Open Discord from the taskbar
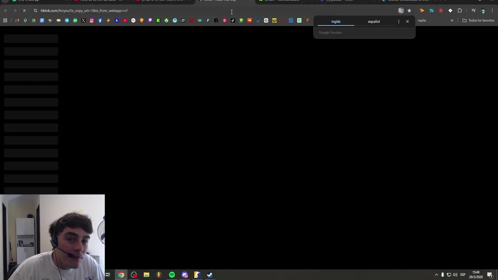The image size is (498, 280). click(x=184, y=275)
